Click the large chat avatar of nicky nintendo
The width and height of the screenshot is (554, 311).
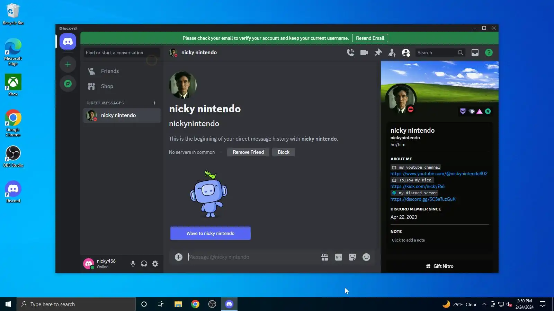183,85
